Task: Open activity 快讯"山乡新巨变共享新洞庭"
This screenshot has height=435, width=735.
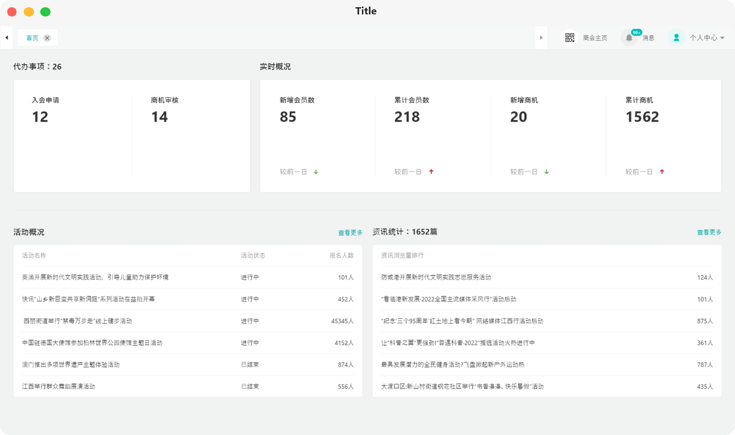Action: 88,299
